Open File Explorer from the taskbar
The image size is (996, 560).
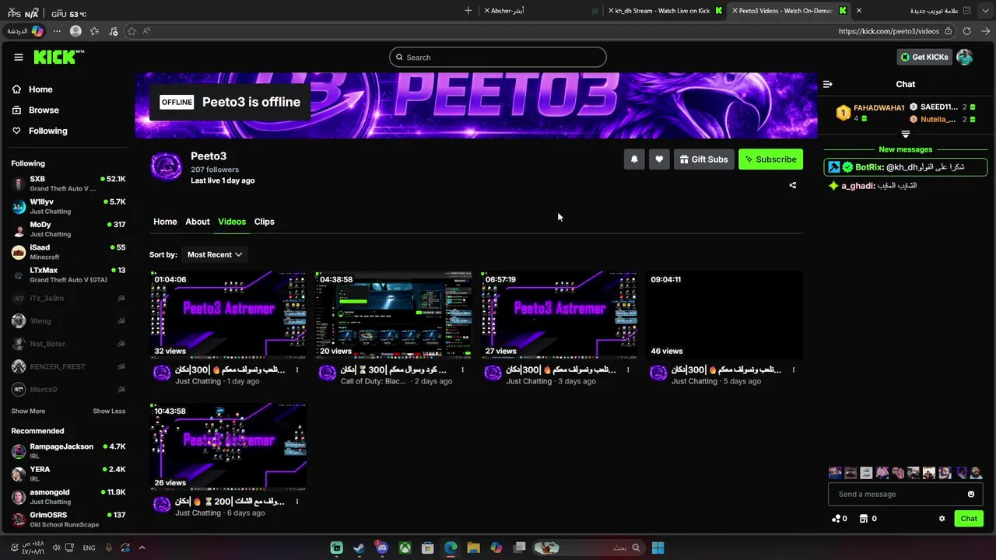pos(473,548)
